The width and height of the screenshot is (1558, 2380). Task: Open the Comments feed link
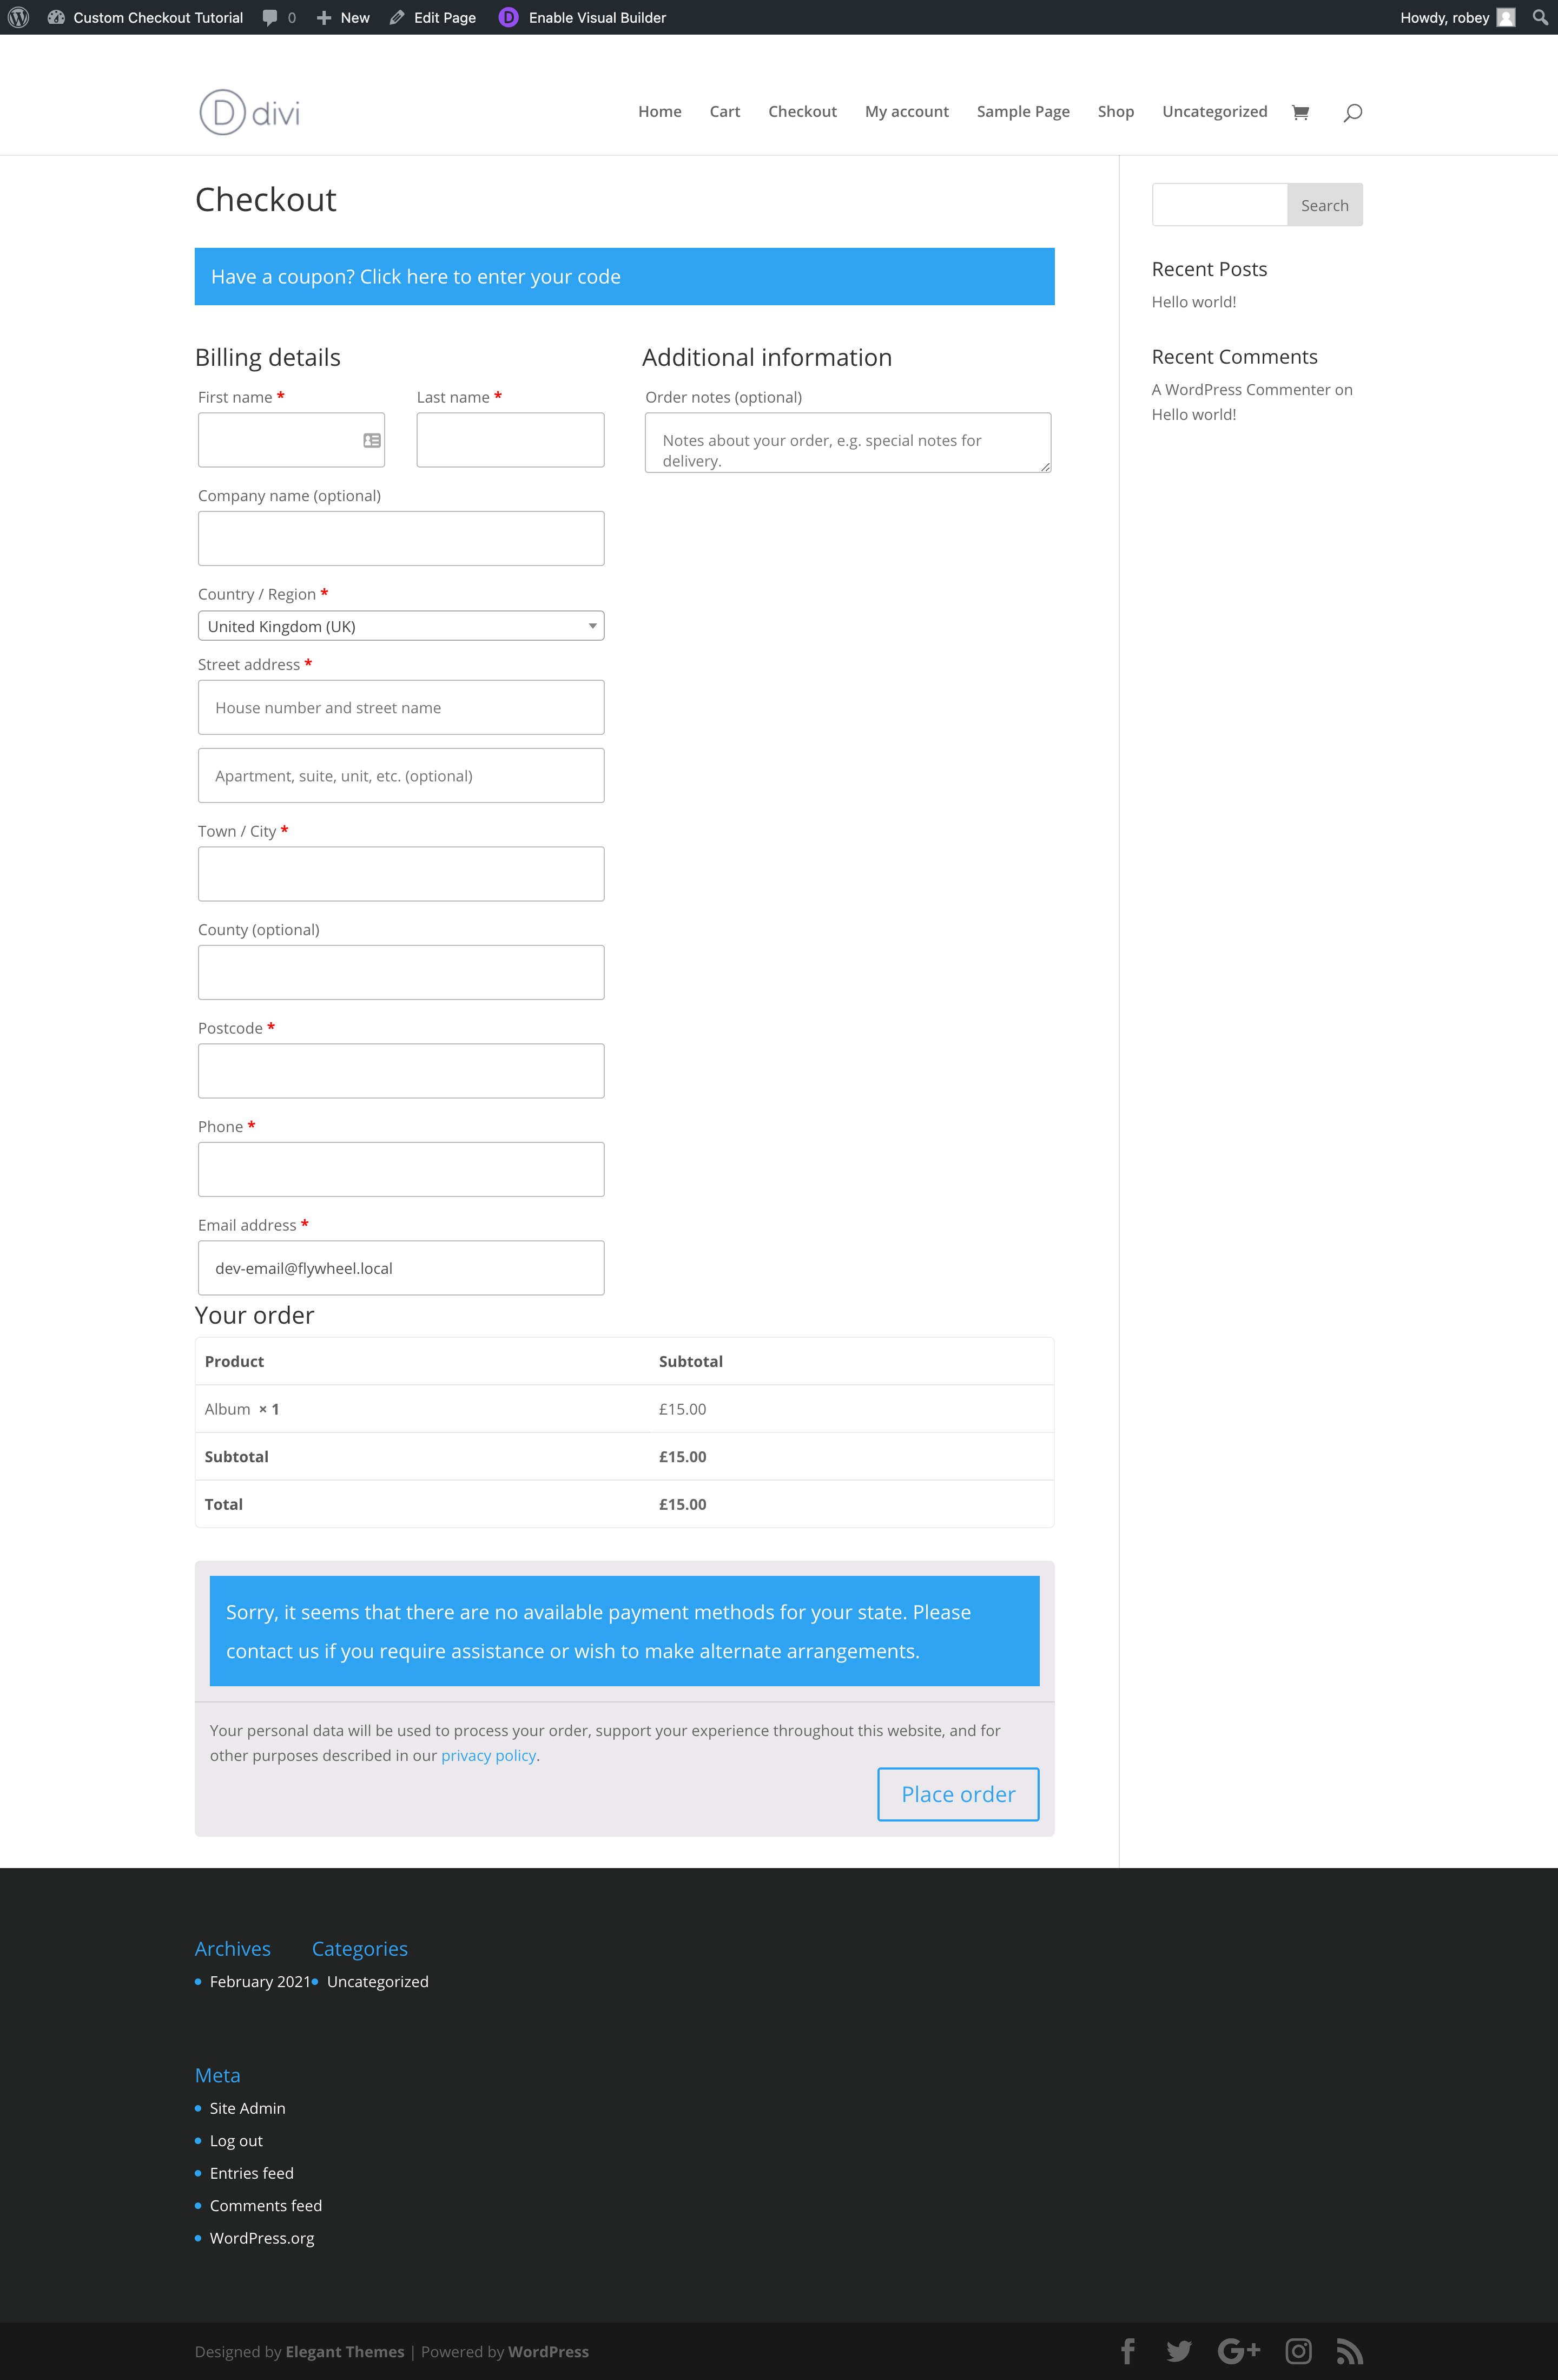pos(266,2206)
